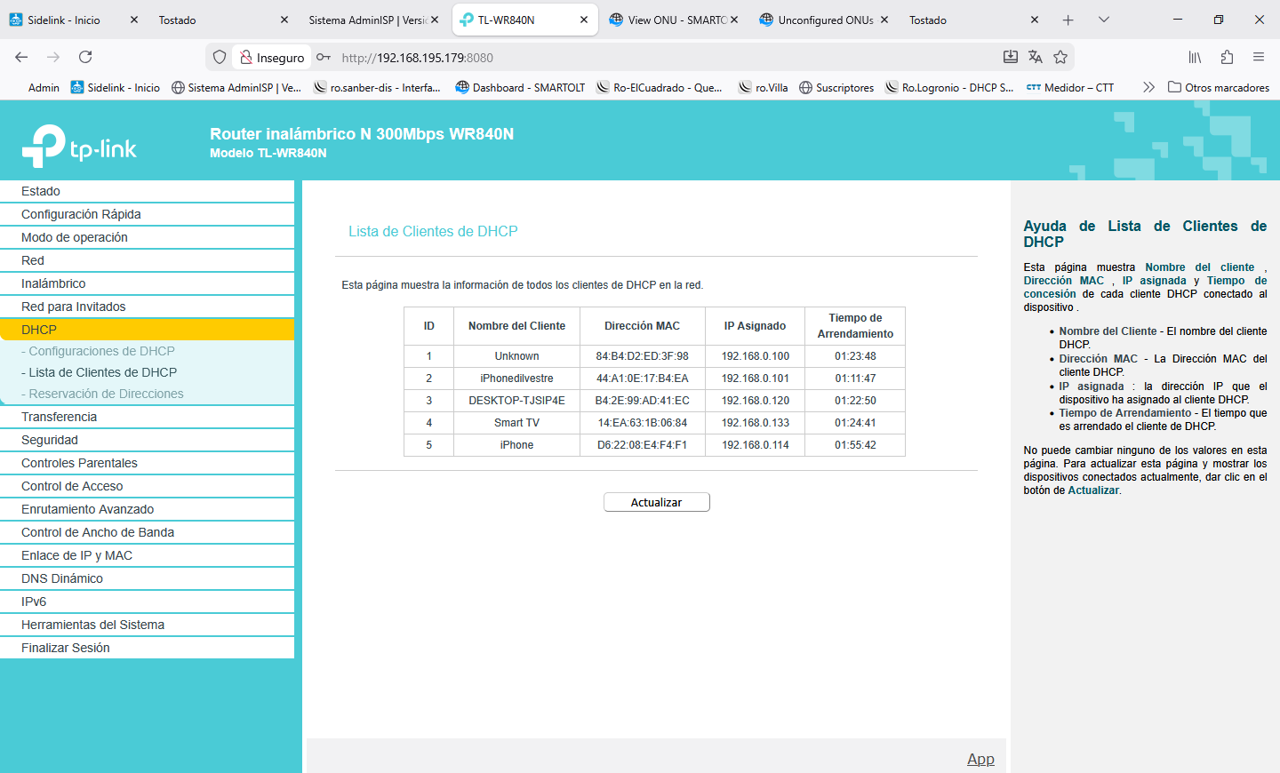Click the browser reload page icon
This screenshot has height=773, width=1280.
pyautogui.click(x=85, y=57)
